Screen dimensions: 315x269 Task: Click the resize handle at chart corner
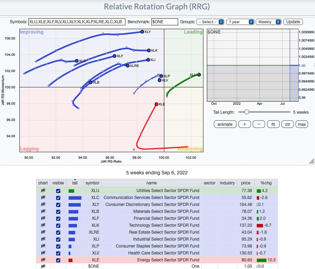(x=311, y=162)
